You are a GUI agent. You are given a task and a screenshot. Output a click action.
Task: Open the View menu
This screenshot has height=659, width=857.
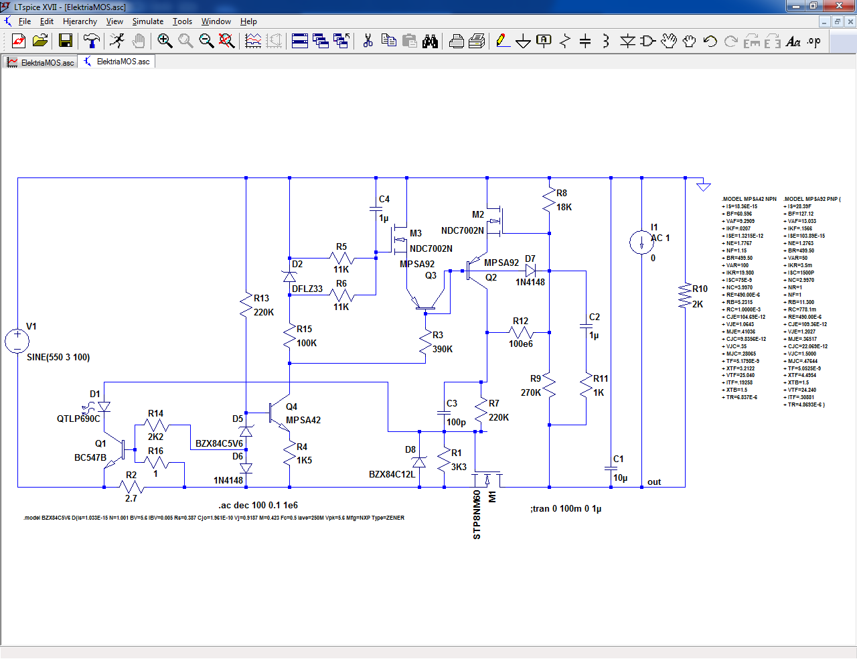coord(114,21)
